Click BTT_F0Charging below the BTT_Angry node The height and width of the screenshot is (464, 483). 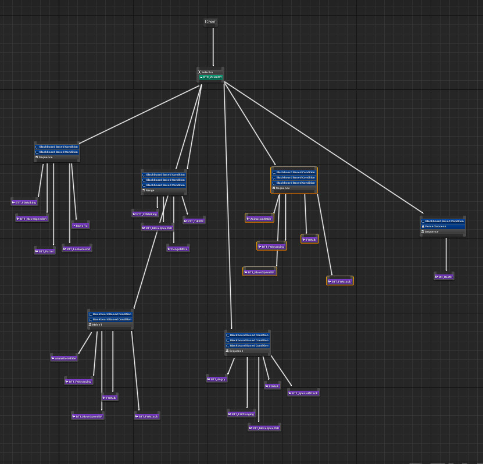pyautogui.click(x=242, y=414)
